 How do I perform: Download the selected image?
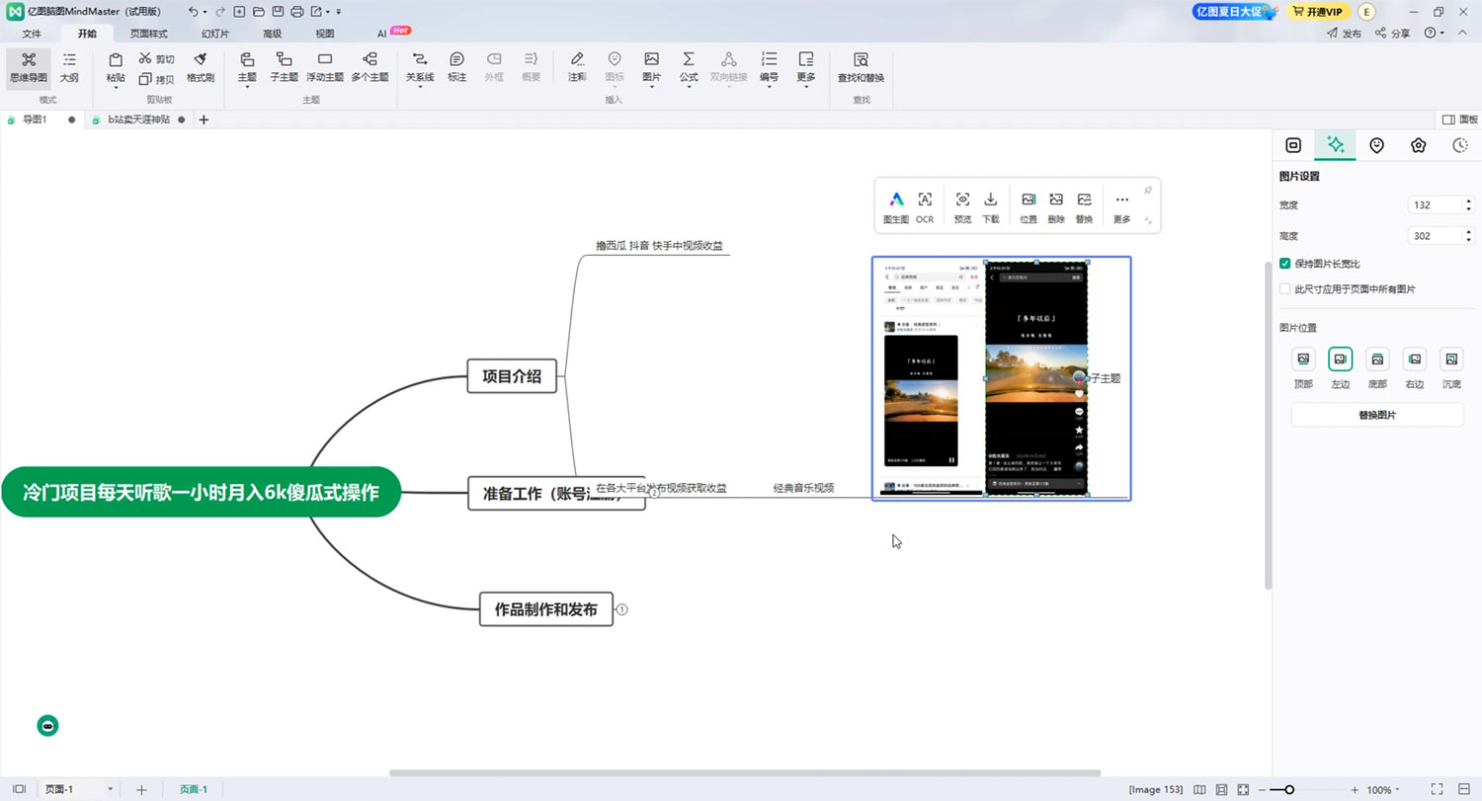(x=991, y=205)
